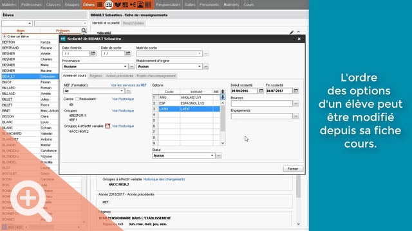Click Voir l'historique beside Classe
Screen dimensions: 412x231
tap(123, 99)
